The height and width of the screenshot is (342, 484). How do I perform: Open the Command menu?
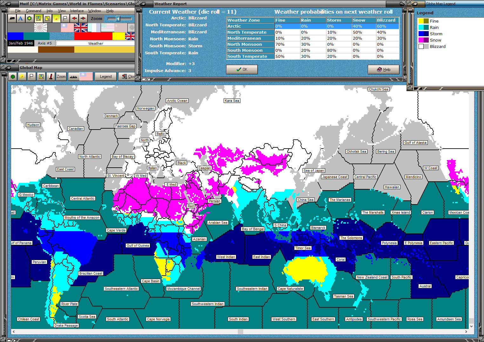[34, 11]
